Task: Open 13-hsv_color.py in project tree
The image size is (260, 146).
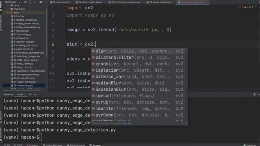Action: [21, 67]
